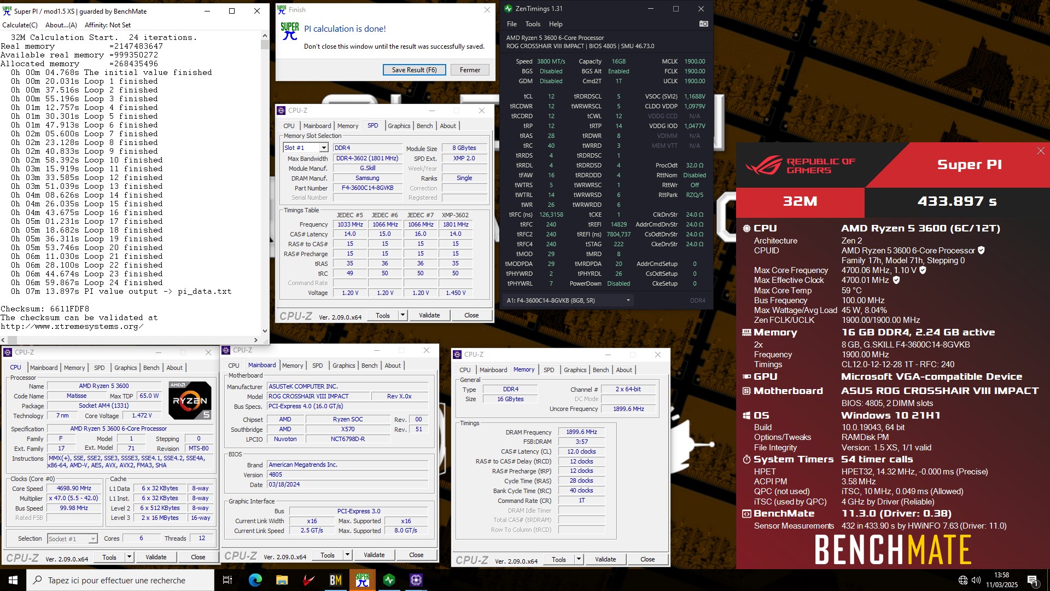
Task: Click the verified shield next to CPUID name
Action: [x=981, y=250]
